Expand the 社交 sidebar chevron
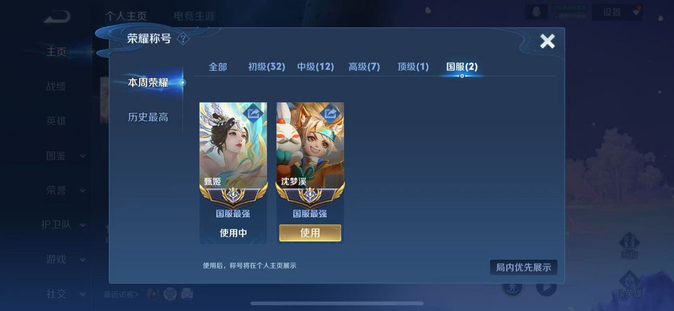This screenshot has height=311, width=674. (82, 294)
